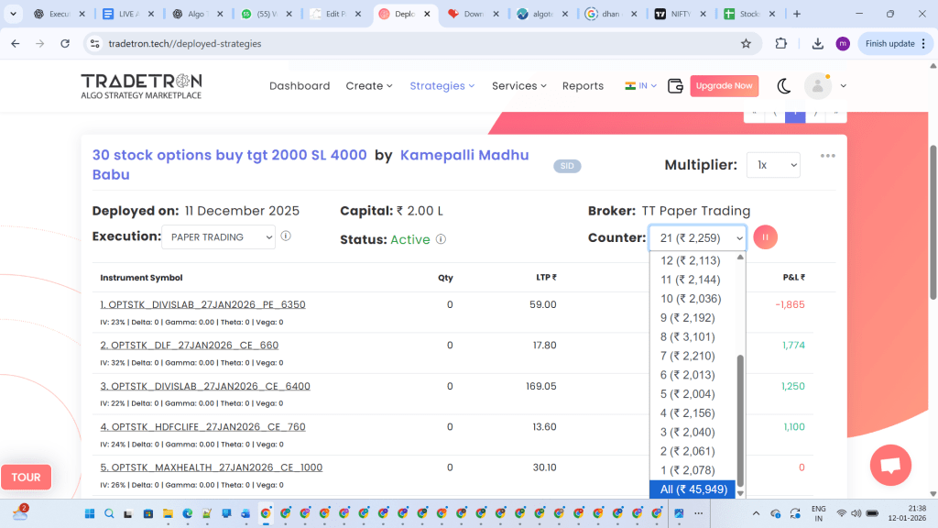Open the three-dots strategy options menu
This screenshot has width=938, height=528.
point(828,156)
